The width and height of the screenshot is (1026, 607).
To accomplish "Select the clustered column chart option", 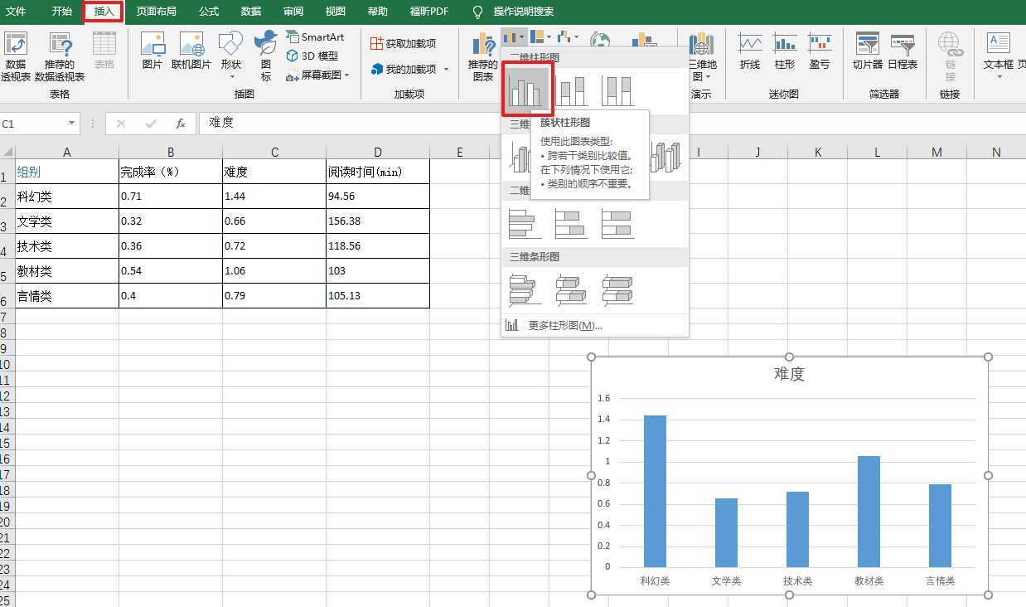I will coord(527,89).
